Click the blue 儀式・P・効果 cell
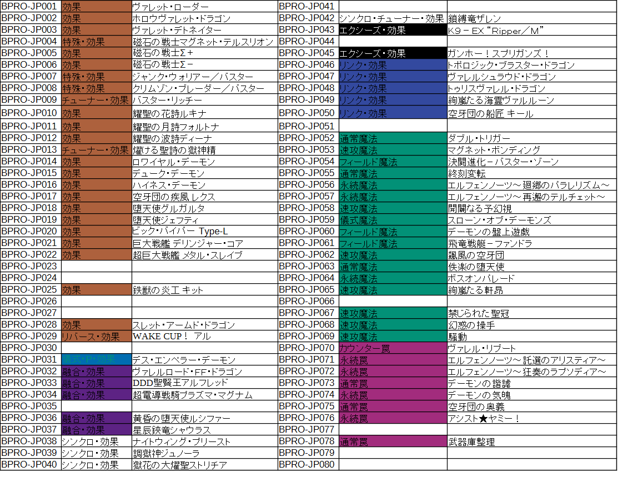Screen dimensions: 618x477 (96, 360)
